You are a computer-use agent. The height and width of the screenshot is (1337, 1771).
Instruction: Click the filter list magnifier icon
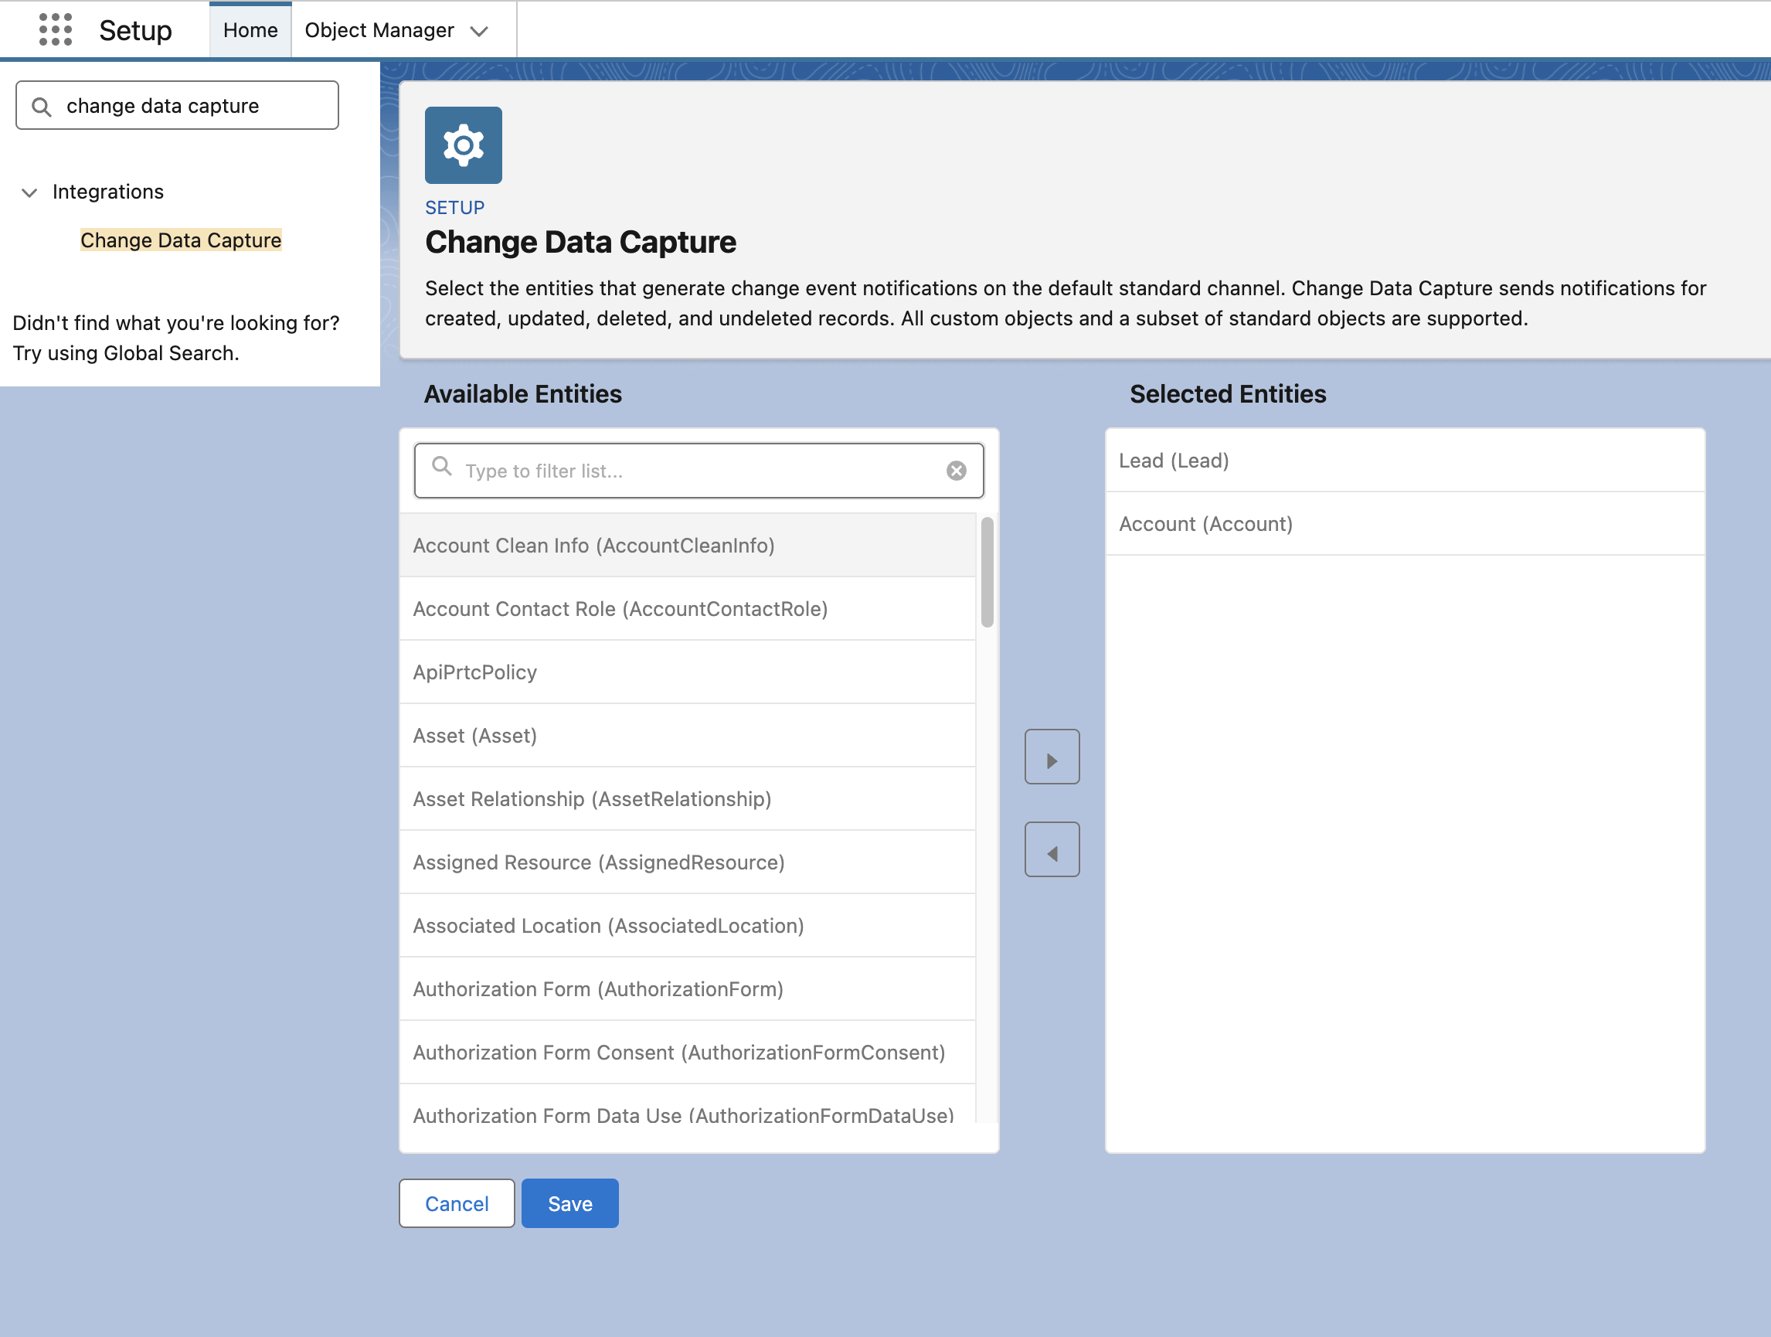pos(441,466)
